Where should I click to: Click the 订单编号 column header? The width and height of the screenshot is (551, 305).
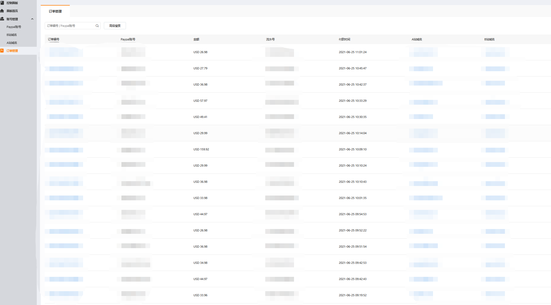click(54, 39)
